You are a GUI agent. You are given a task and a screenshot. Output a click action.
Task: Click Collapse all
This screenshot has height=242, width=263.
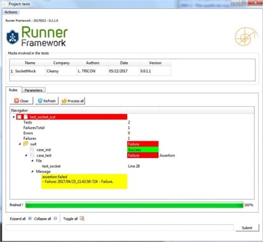click(43, 219)
